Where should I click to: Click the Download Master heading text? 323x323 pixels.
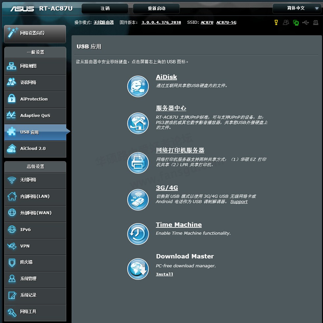point(185,256)
